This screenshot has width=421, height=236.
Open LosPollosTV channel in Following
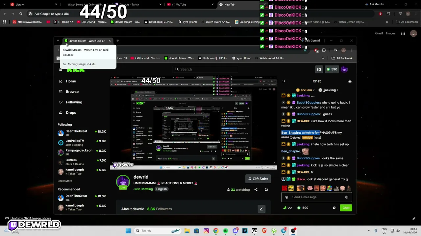pos(82,143)
